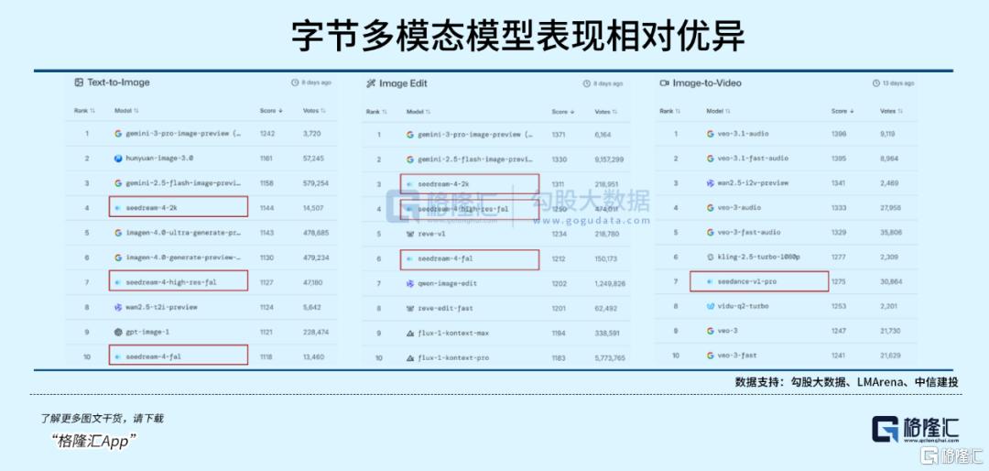Click the clock icon in Image-to-Video header
989x471 pixels.
pyautogui.click(x=875, y=83)
